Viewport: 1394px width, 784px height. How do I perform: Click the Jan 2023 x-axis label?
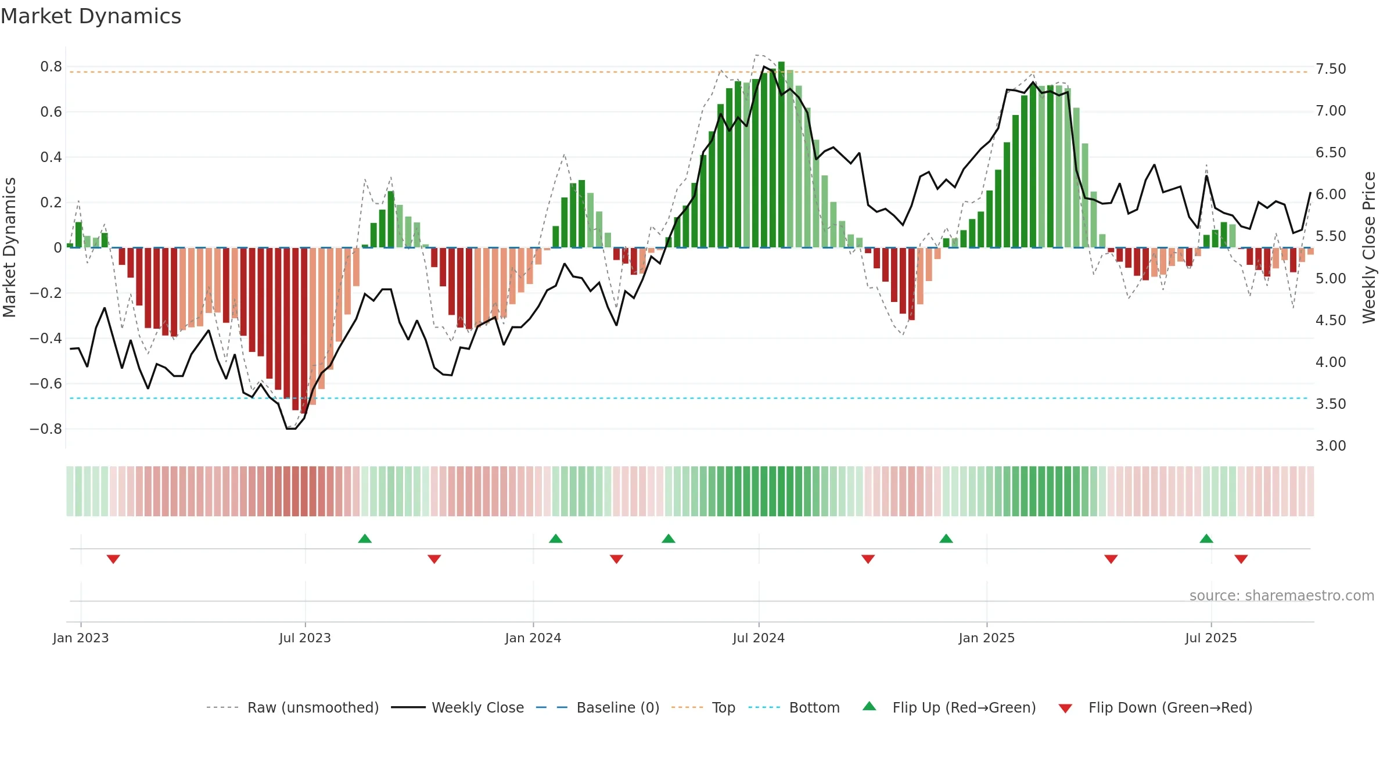pos(81,638)
